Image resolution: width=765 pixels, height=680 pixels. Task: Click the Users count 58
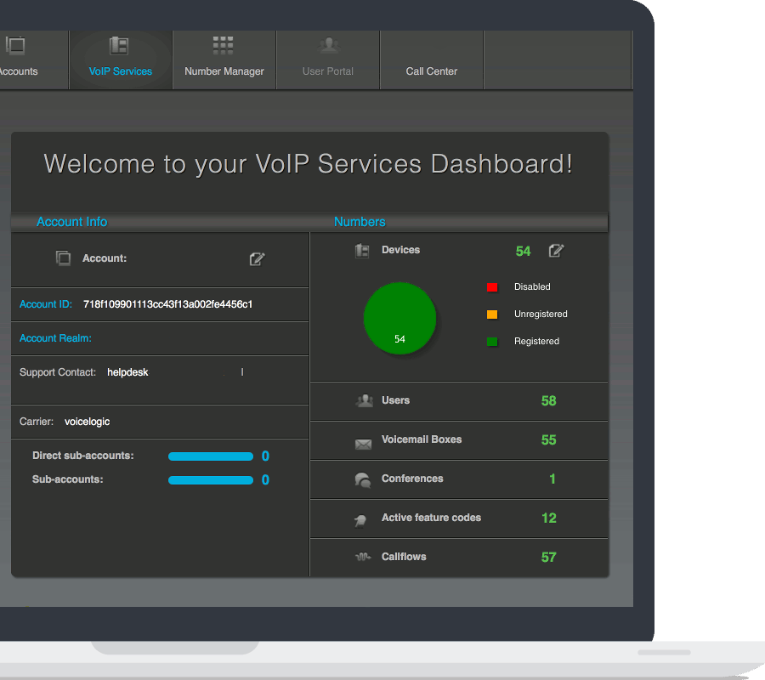pos(549,401)
